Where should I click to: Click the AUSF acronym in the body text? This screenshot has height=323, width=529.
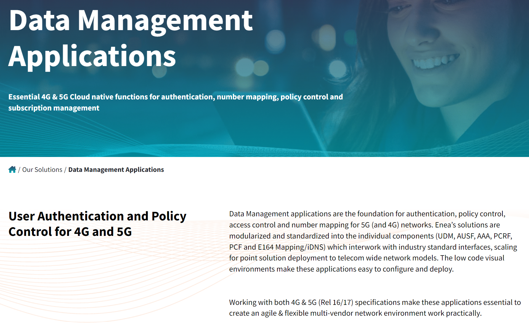(x=466, y=236)
